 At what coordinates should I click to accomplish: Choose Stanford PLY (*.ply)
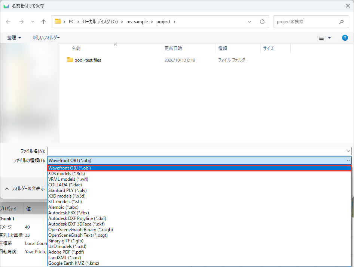pos(199,190)
